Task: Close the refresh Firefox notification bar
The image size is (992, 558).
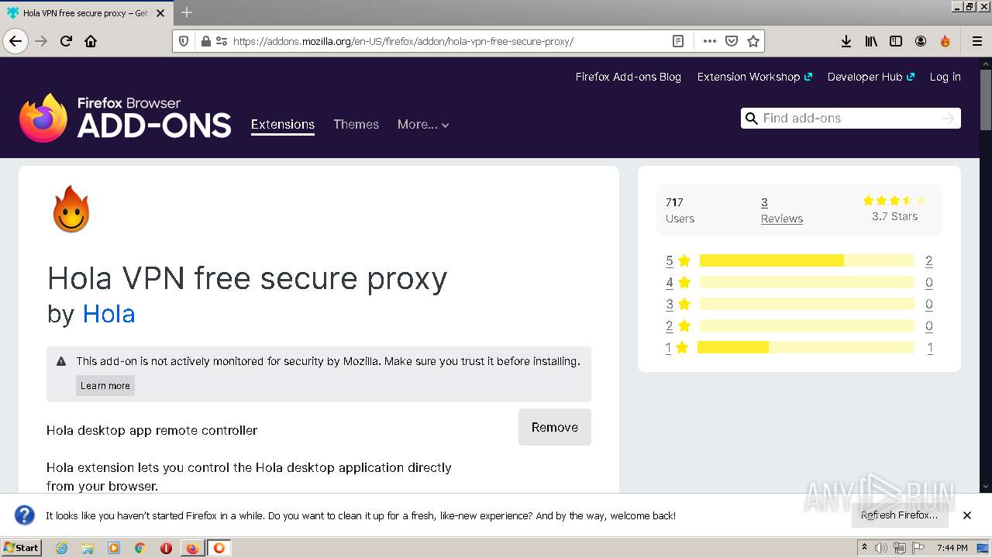Action: 967,515
